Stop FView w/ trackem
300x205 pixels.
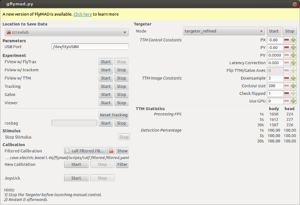(121, 70)
